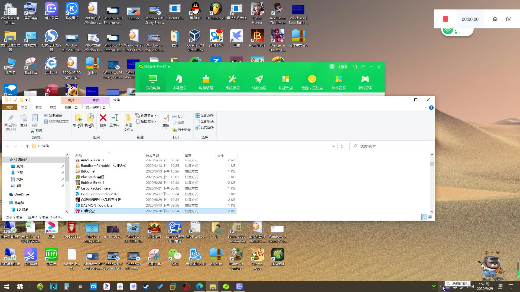Click the Steam taskbar icon
The width and height of the screenshot is (520, 292).
[x=146, y=287]
